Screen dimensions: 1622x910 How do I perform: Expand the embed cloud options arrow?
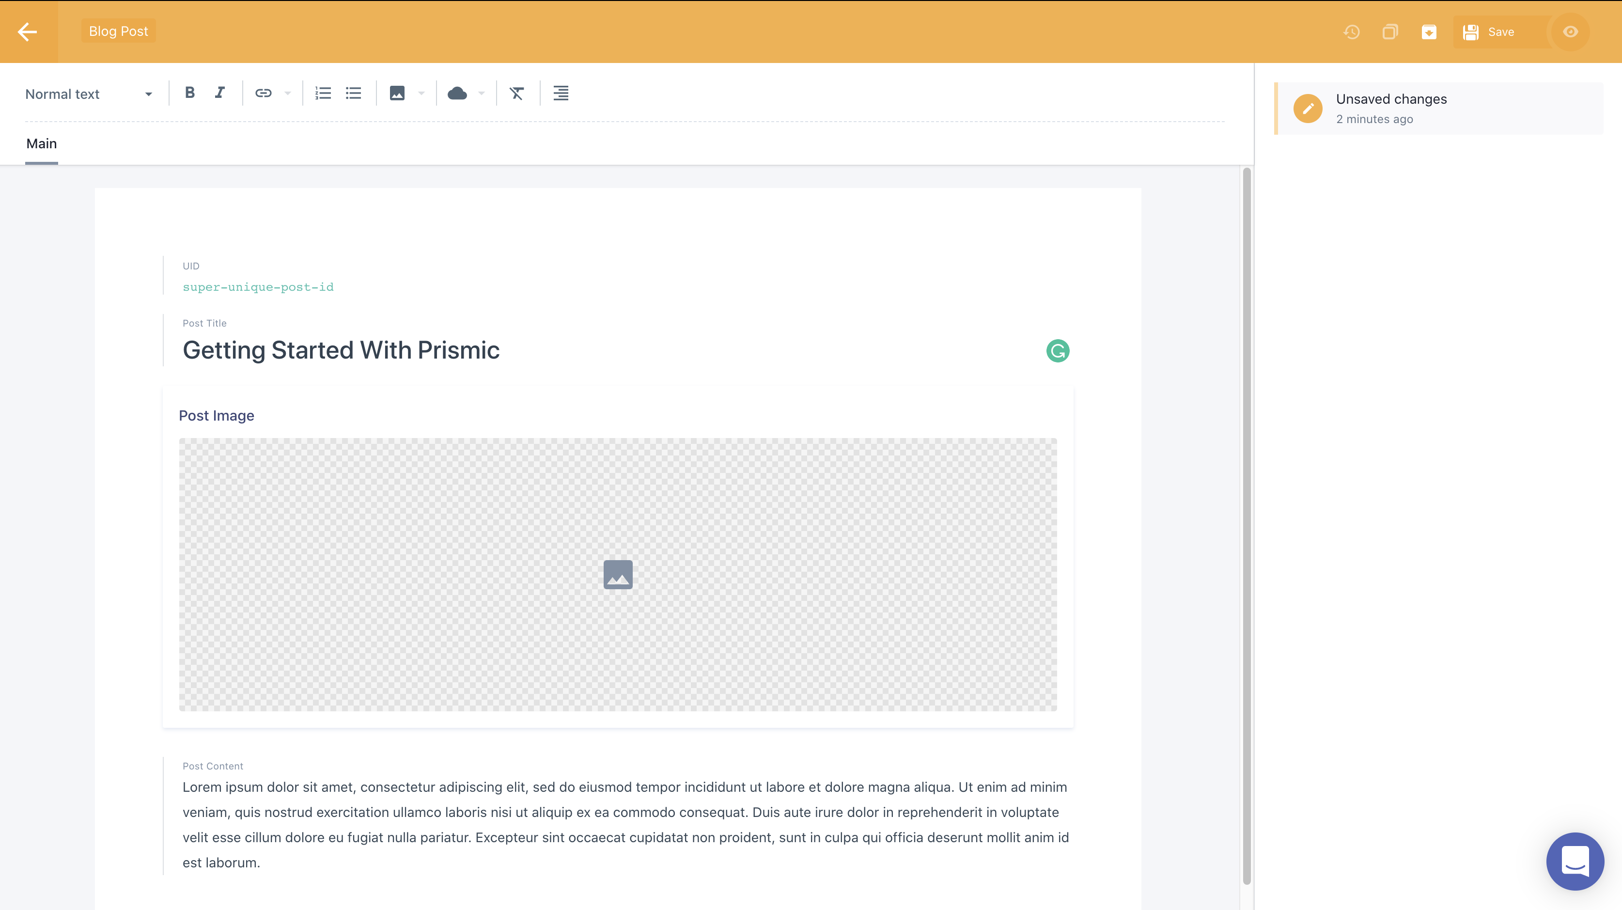pyautogui.click(x=482, y=93)
